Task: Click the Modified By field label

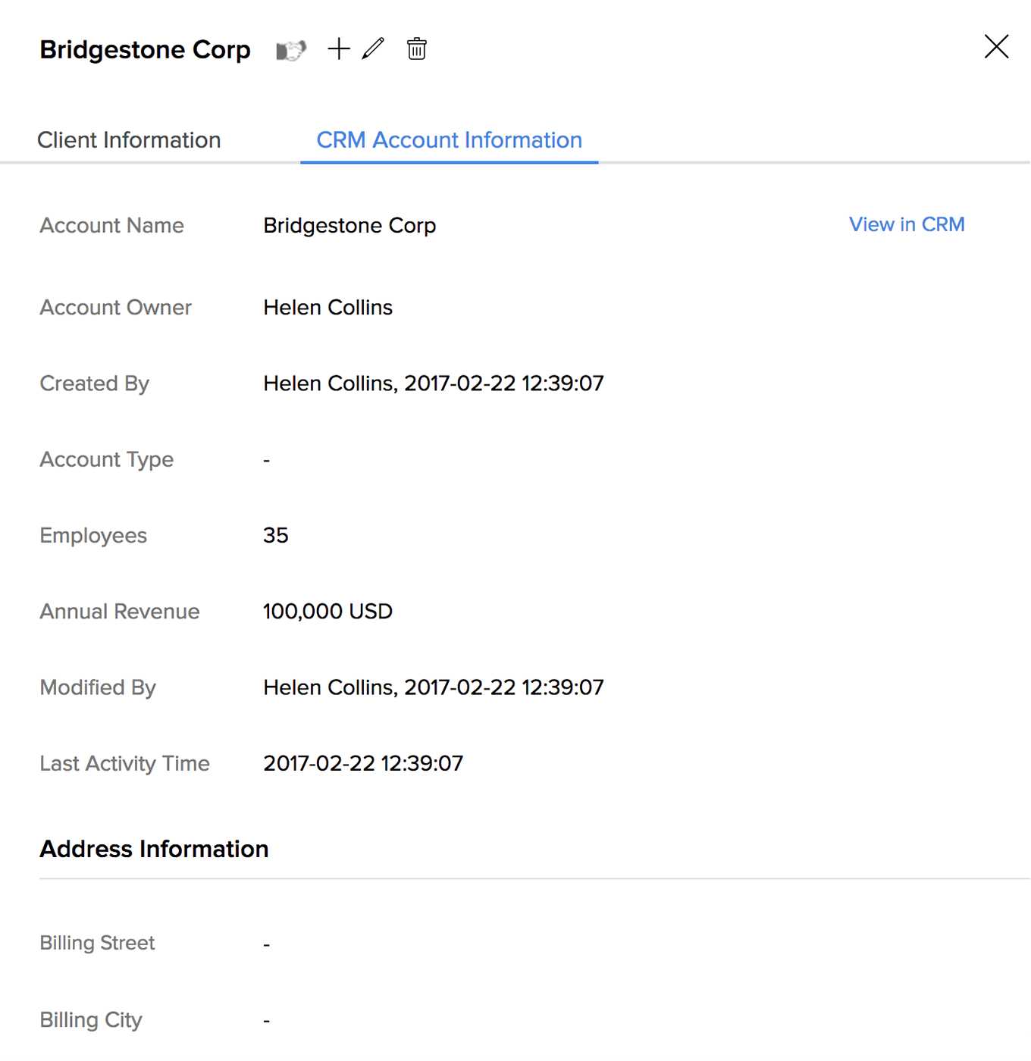Action: click(x=98, y=687)
